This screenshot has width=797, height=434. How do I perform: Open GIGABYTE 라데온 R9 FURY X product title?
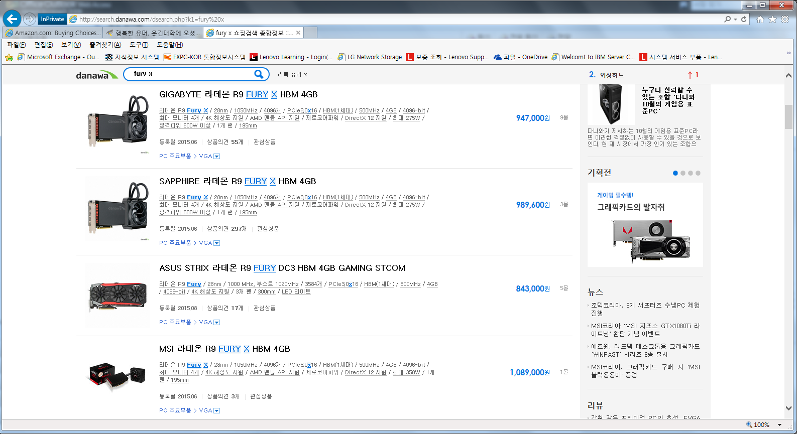tap(238, 94)
